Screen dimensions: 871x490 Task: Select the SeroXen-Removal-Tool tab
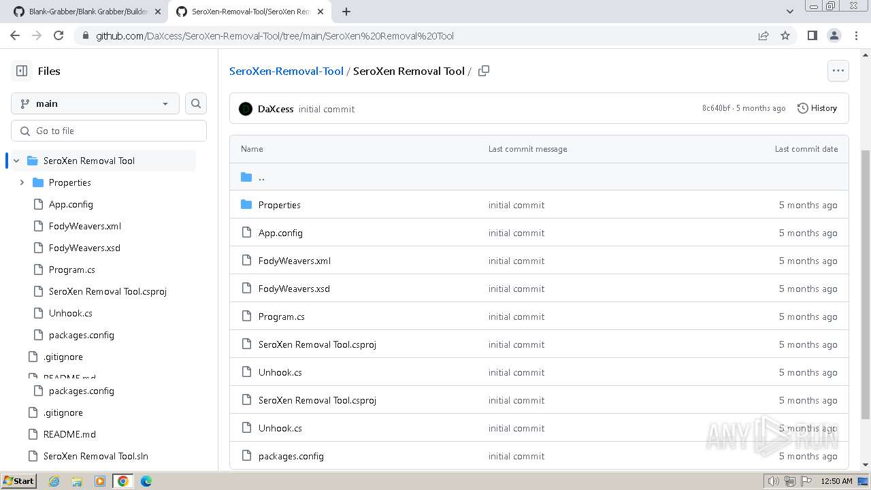click(250, 12)
